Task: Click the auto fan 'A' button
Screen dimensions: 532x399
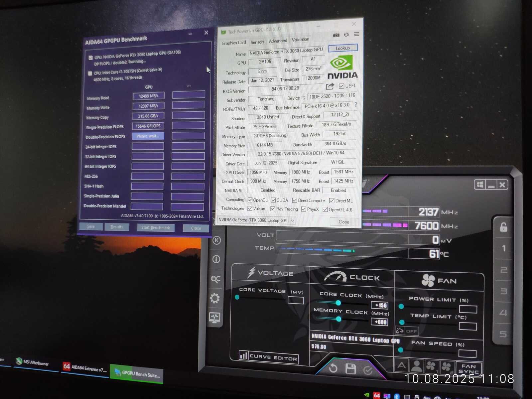Action: [402, 366]
